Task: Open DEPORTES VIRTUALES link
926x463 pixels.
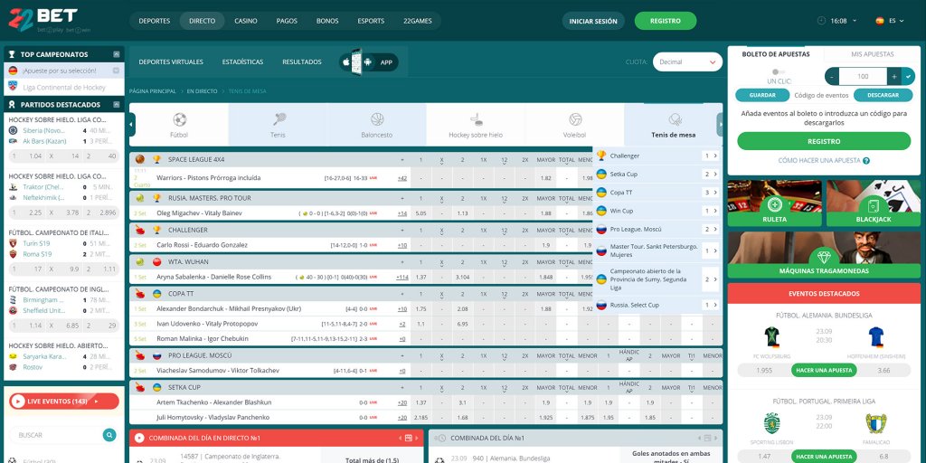Action: [x=171, y=62]
